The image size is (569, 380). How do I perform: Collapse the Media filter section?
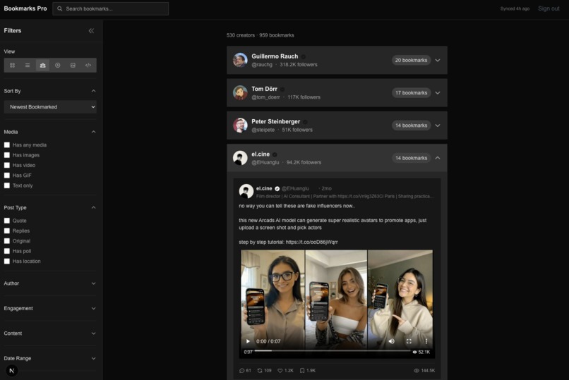(x=94, y=132)
